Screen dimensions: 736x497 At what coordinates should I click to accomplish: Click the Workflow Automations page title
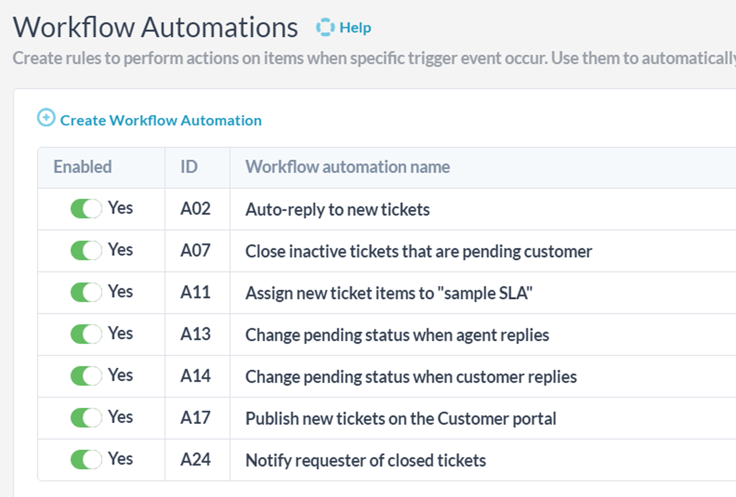pos(155,27)
